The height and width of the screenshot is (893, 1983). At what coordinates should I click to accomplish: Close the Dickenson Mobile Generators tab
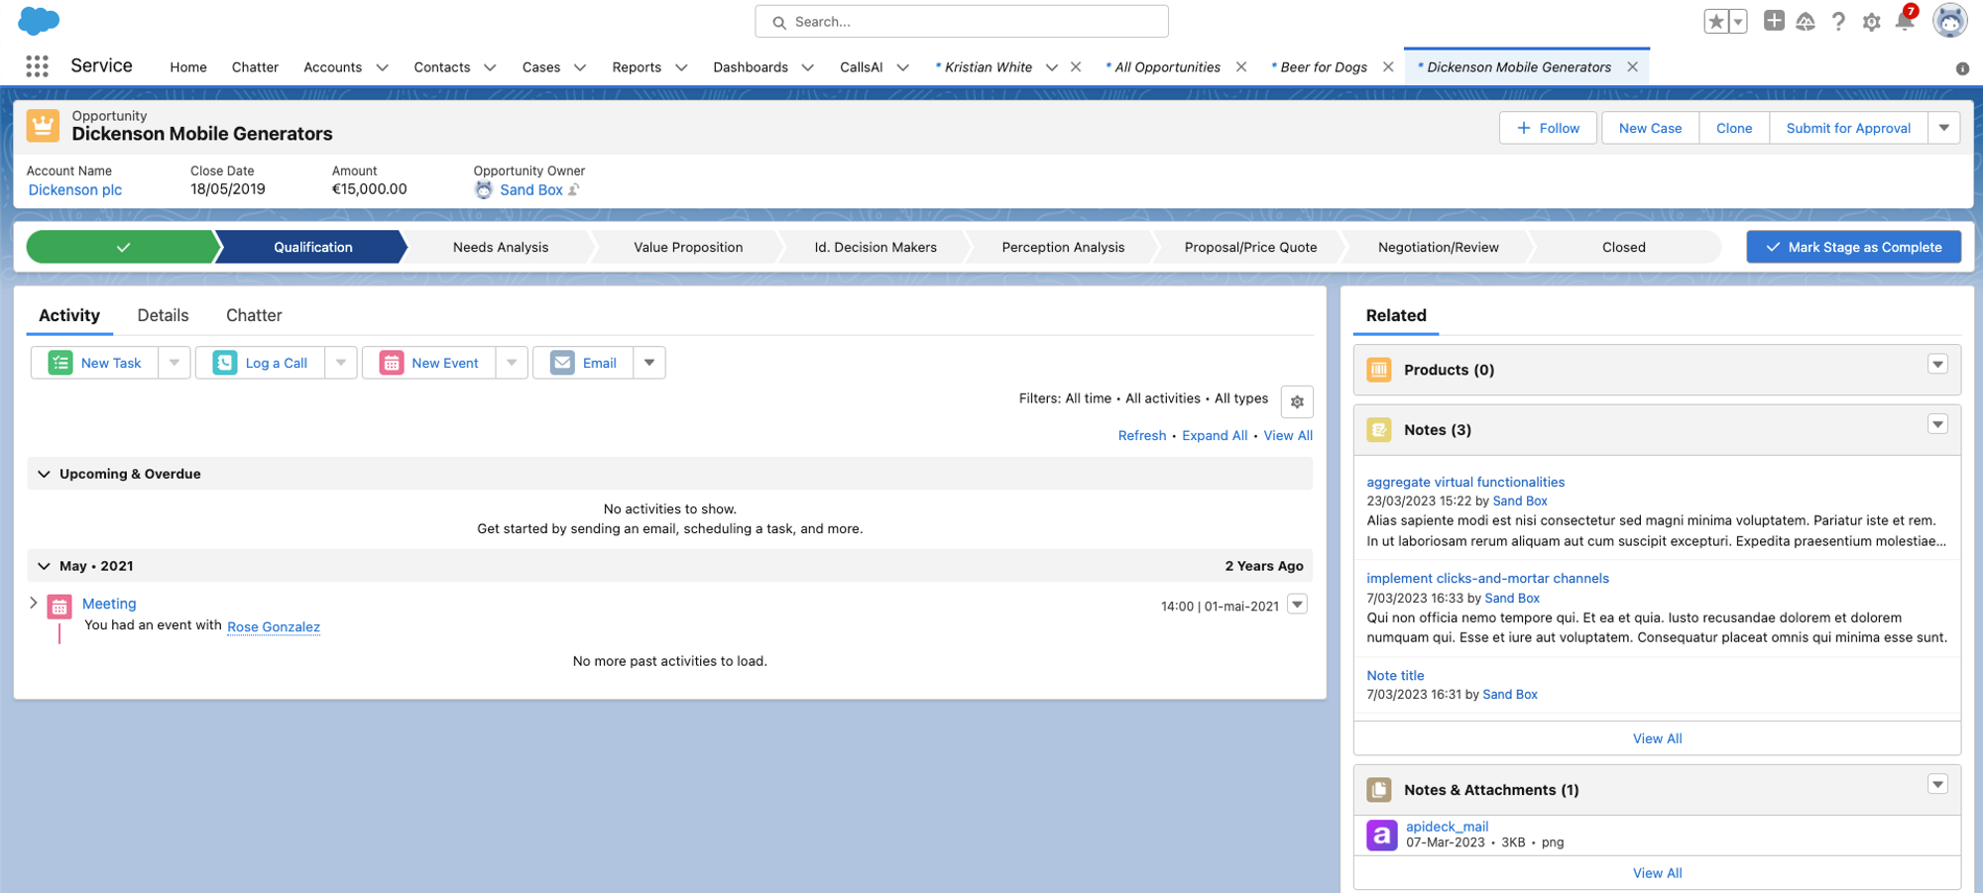(1633, 66)
